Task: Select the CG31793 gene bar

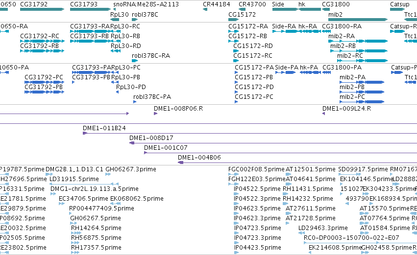Action: pos(91,9)
